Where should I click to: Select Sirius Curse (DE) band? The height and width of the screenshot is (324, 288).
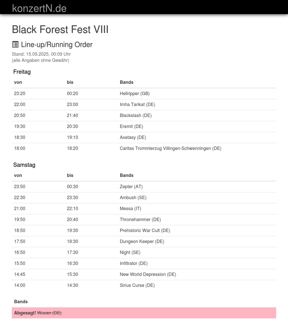point(137,285)
